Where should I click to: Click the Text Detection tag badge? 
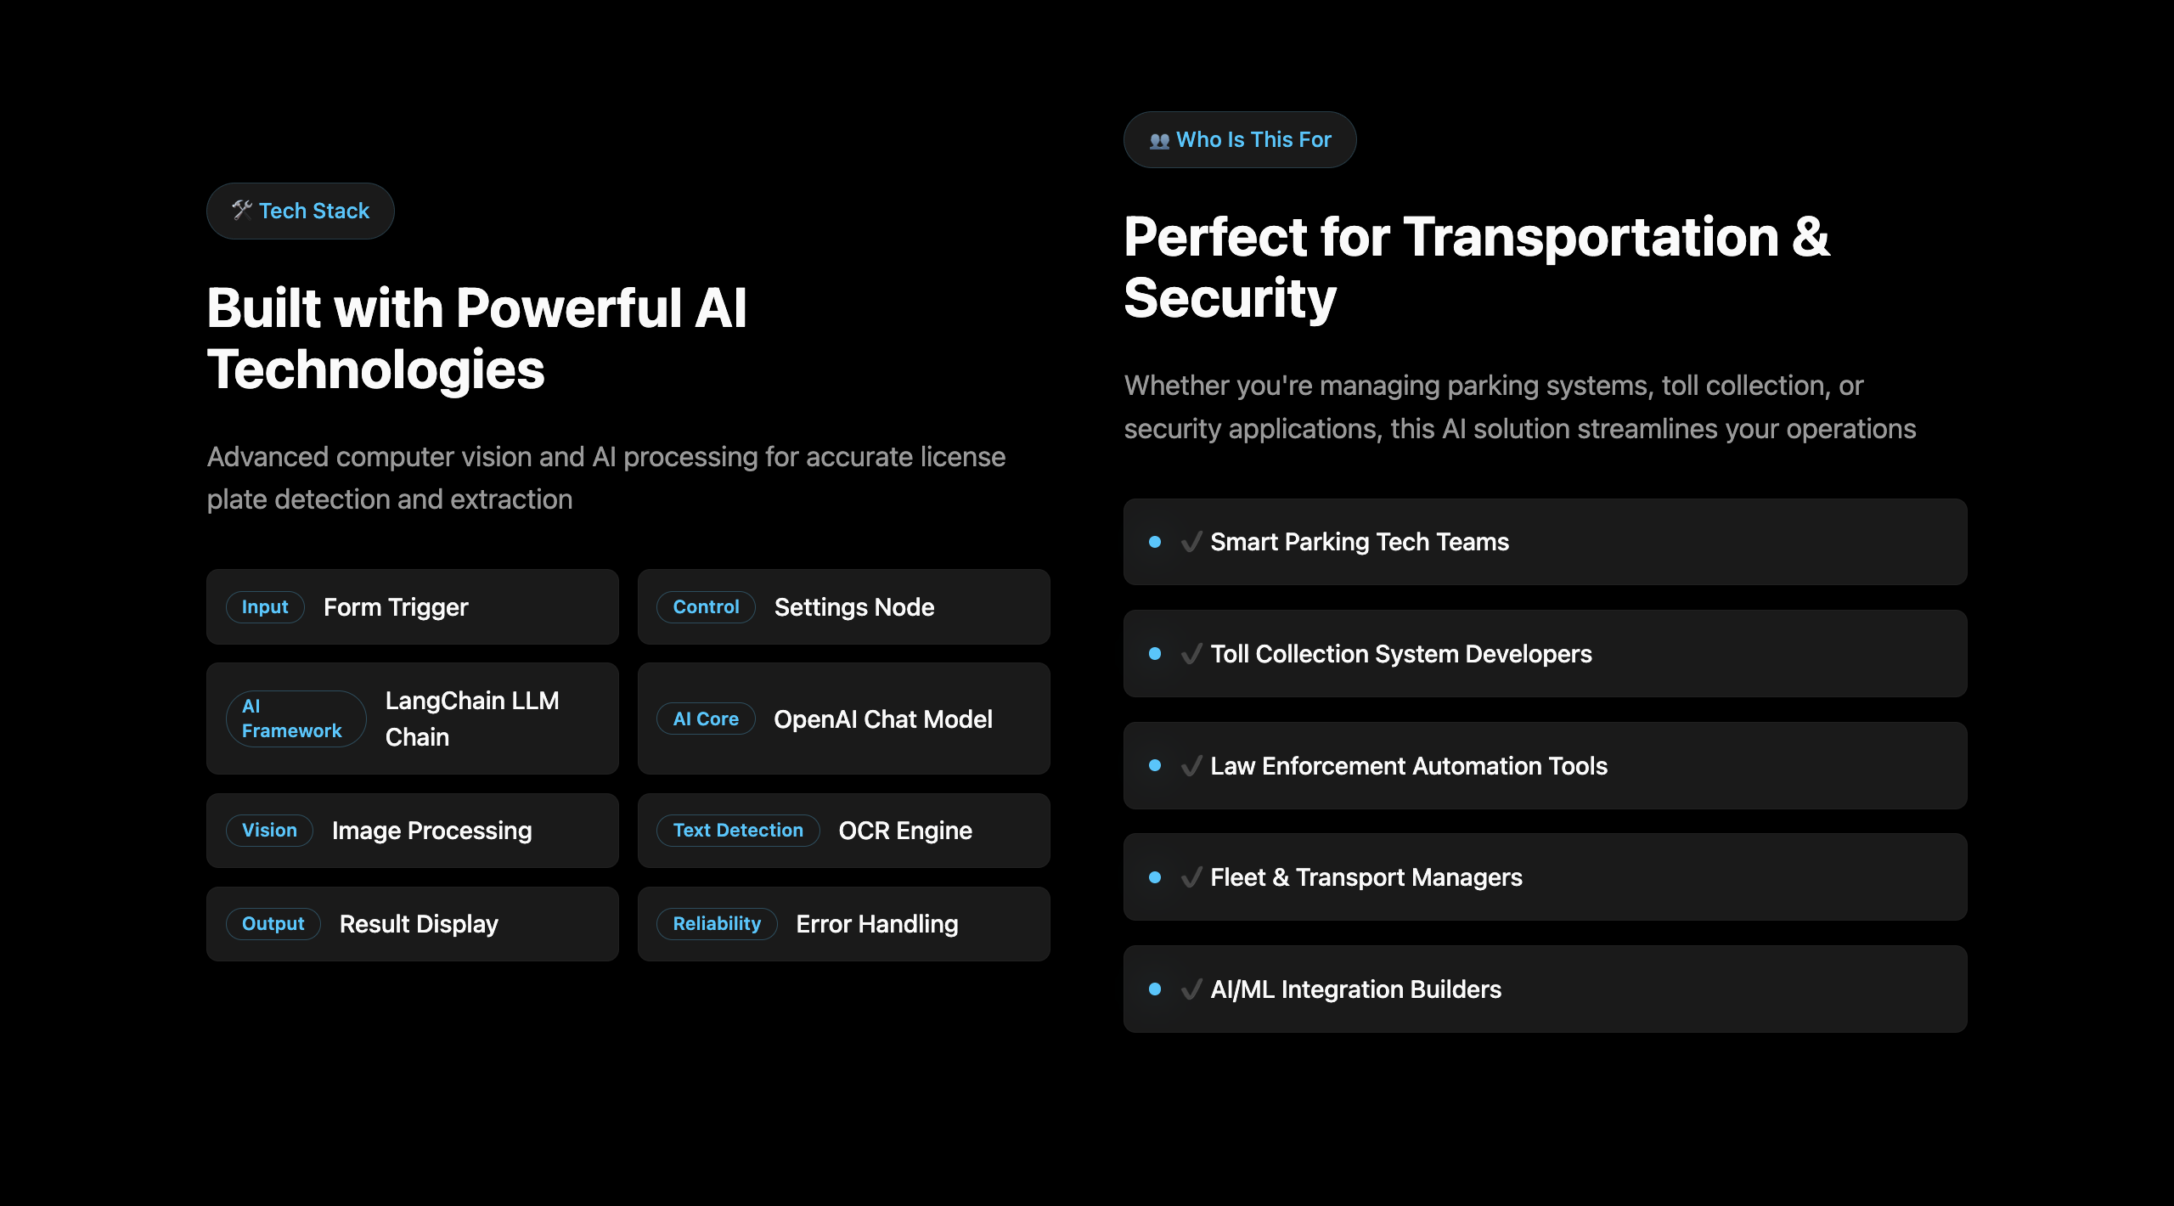point(738,831)
